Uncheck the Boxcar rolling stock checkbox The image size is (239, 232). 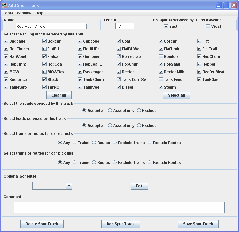45,41
